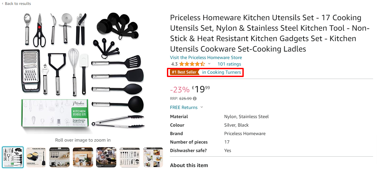377x170 pixels.
Task: Open the 101 ratings link
Action: tap(229, 64)
